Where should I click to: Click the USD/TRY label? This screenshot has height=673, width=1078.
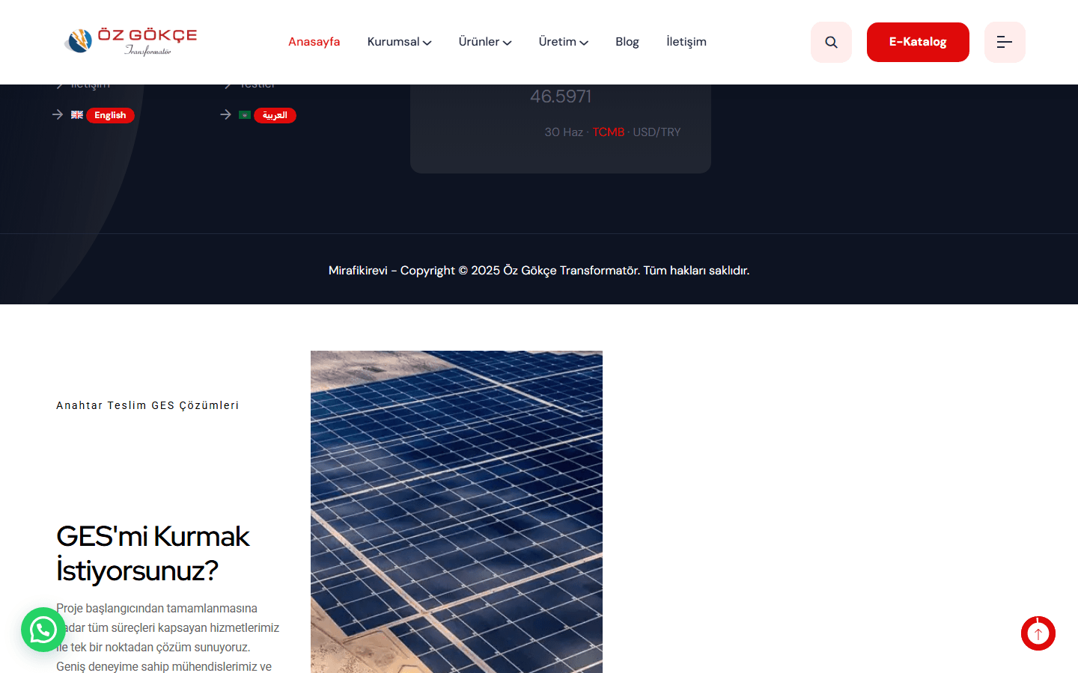[657, 132]
